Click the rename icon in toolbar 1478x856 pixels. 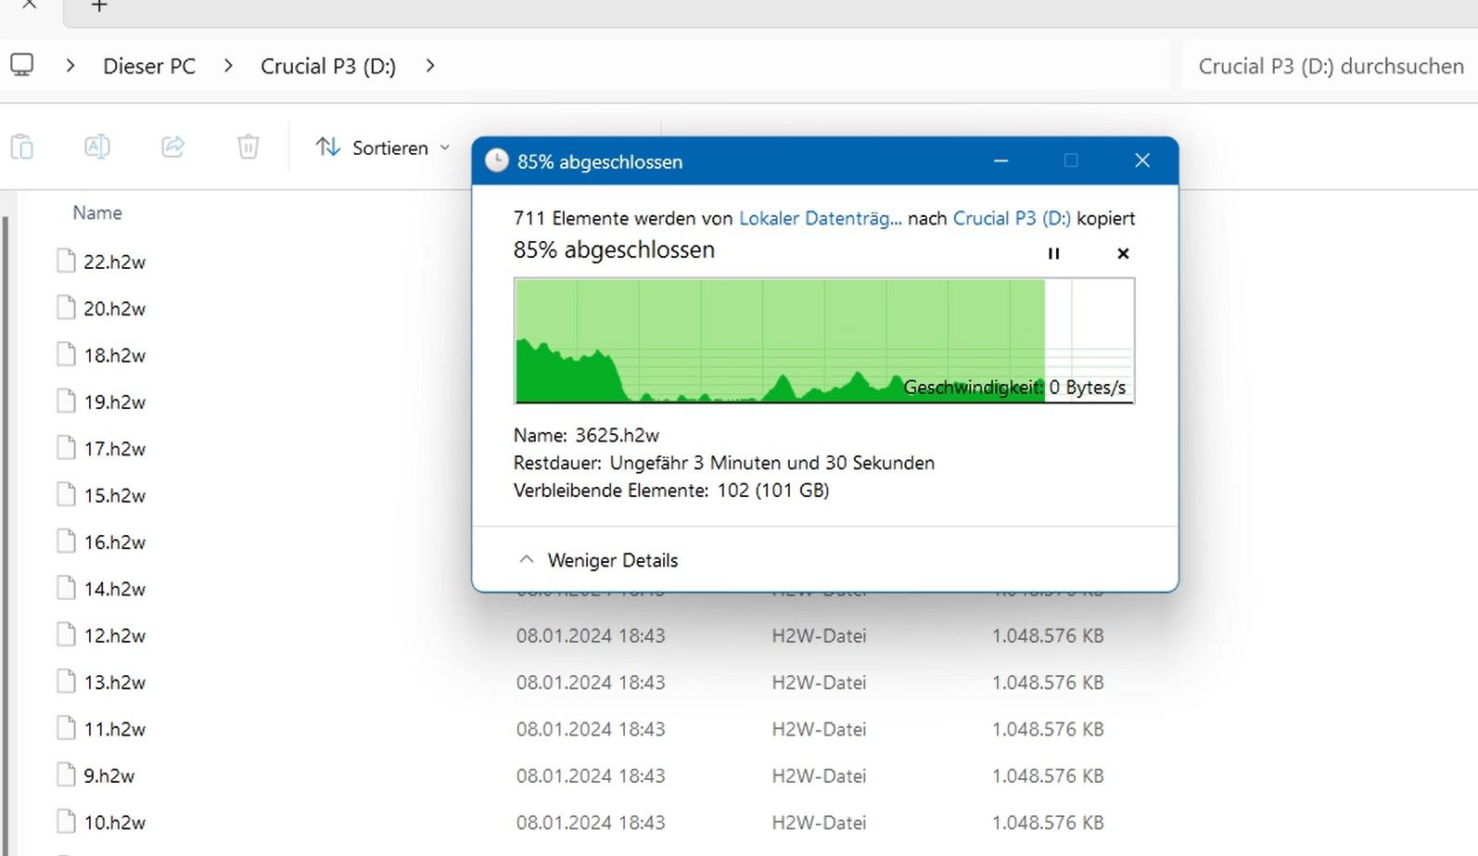(x=97, y=147)
